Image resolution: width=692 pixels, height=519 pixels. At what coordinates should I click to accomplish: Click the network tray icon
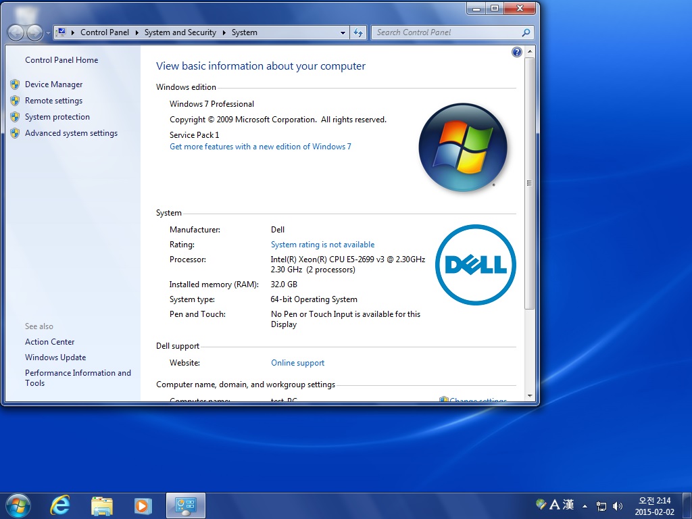[601, 506]
